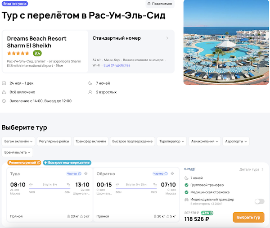The image size is (270, 228).
Task: Click the Space Travel operator logo
Action: pos(189,169)
